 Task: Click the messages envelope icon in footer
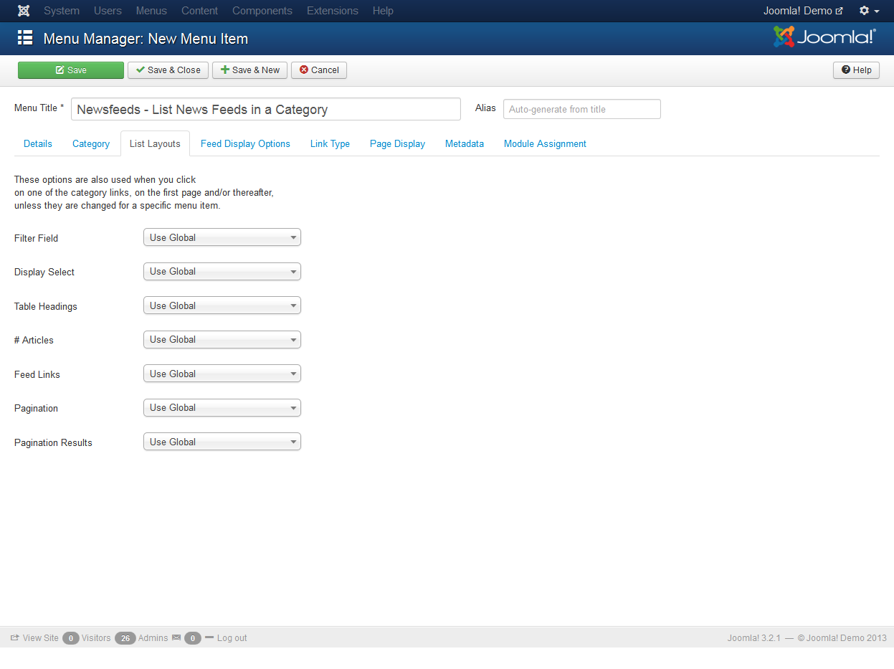click(176, 637)
